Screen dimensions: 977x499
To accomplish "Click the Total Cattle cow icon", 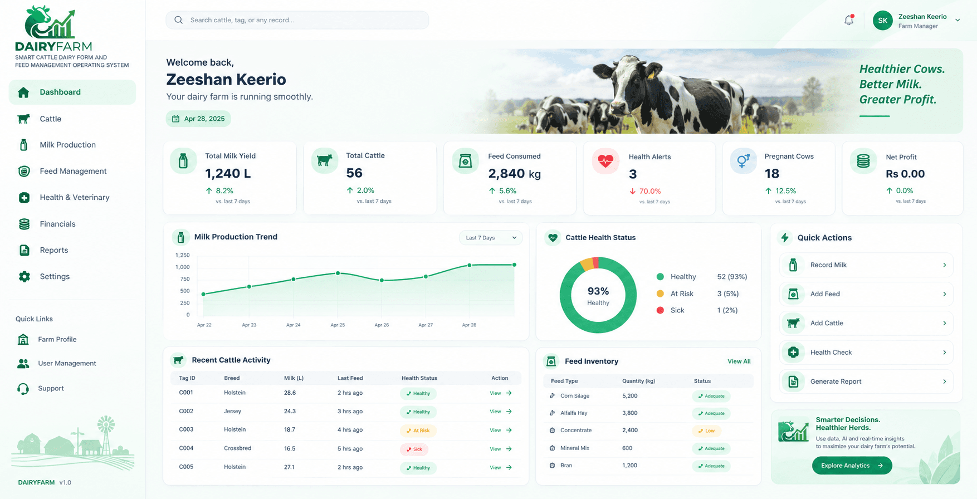I will point(324,161).
